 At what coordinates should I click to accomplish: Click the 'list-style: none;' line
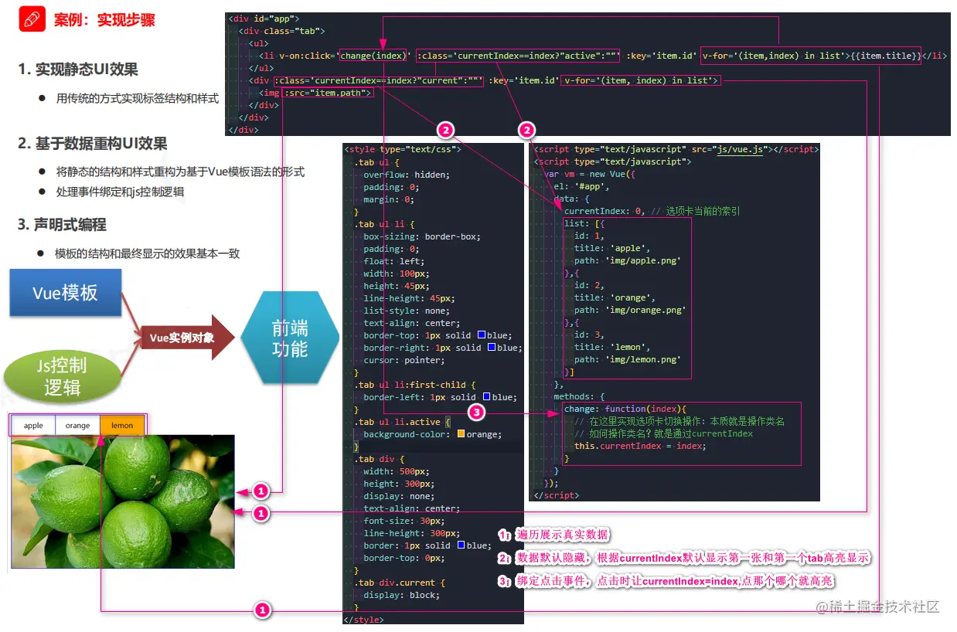tap(407, 311)
